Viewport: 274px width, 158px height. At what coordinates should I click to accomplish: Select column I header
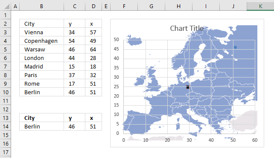tap(206, 6)
